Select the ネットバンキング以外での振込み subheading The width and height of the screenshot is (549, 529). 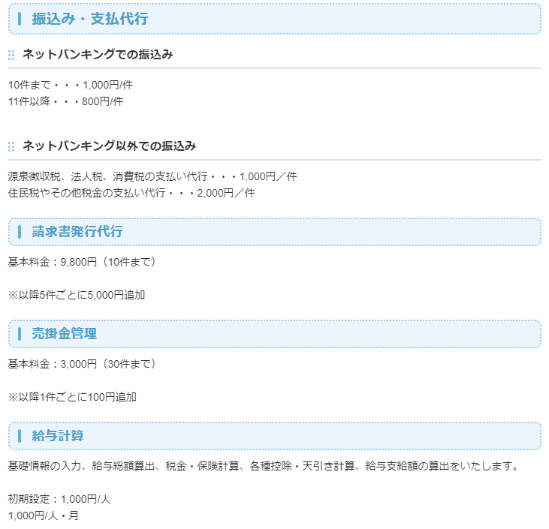tap(109, 146)
